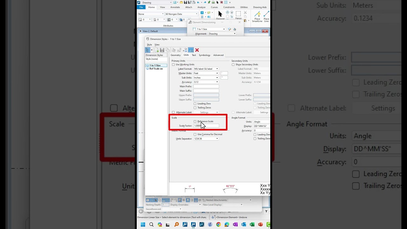Open PowerPoint from taskbar
This screenshot has height=229, width=407.
[260, 225]
